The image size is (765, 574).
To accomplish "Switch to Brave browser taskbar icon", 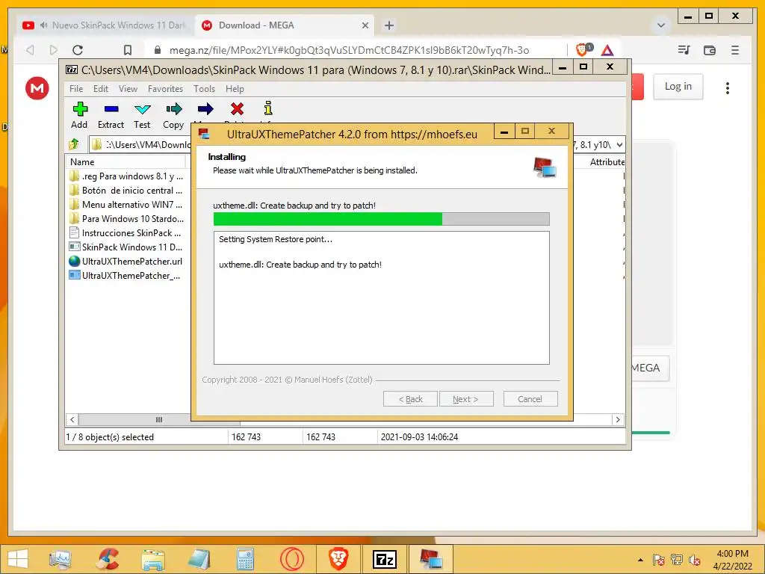I will point(338,559).
